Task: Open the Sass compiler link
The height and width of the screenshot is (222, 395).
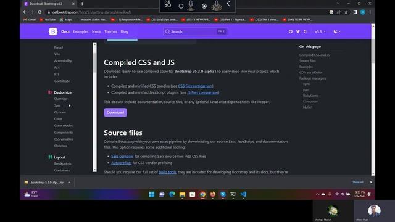Action: coord(122,156)
